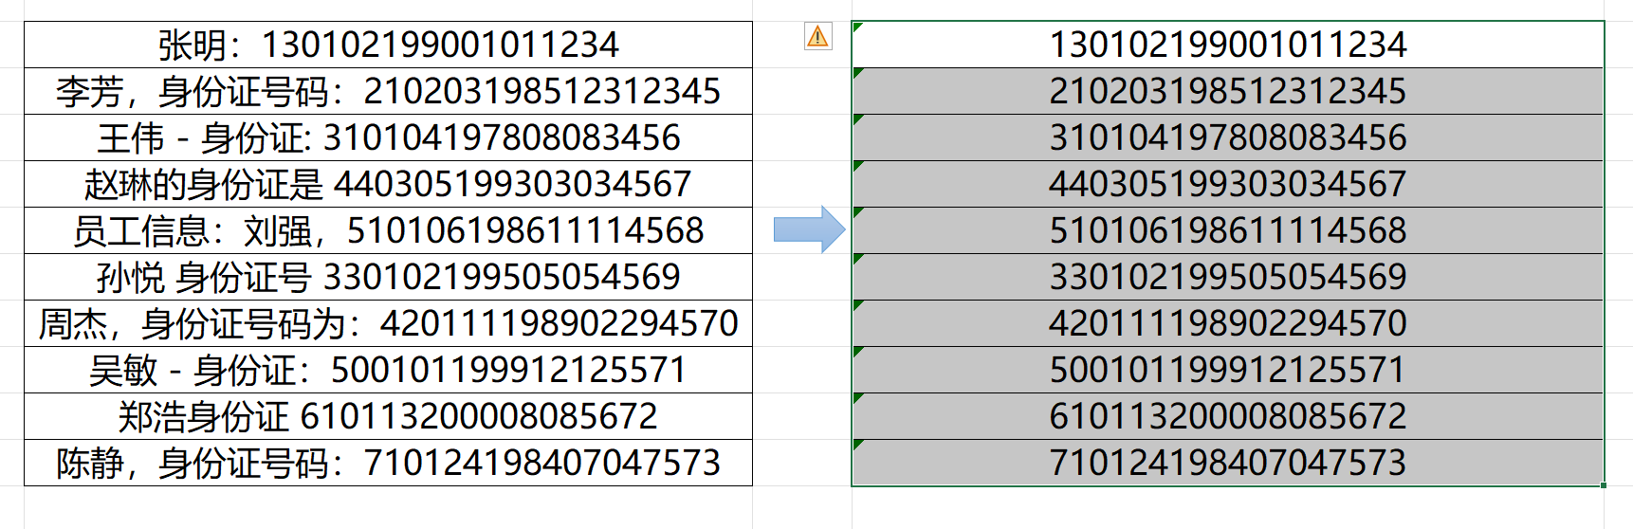1633x529 pixels.
Task: Select extracted number cell 130102199001011234
Action: 1227,45
